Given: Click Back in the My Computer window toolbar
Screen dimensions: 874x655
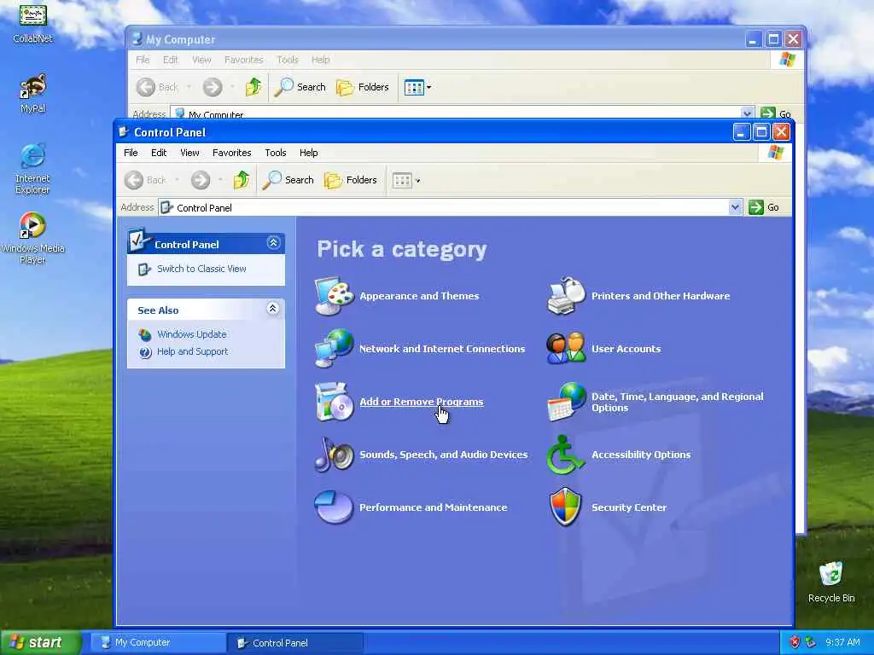Looking at the screenshot, I should click(158, 87).
